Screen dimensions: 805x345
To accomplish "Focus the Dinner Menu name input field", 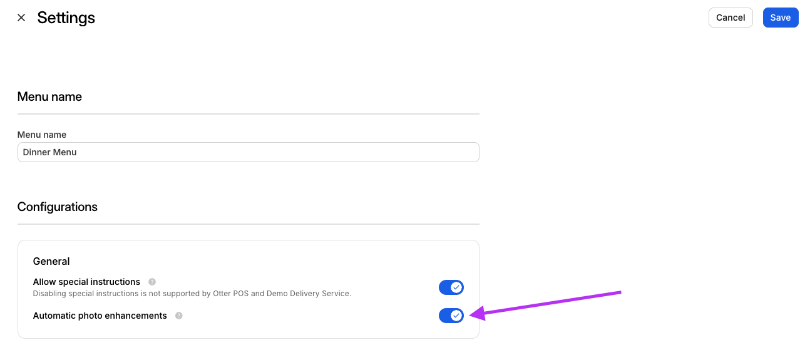I will click(248, 152).
